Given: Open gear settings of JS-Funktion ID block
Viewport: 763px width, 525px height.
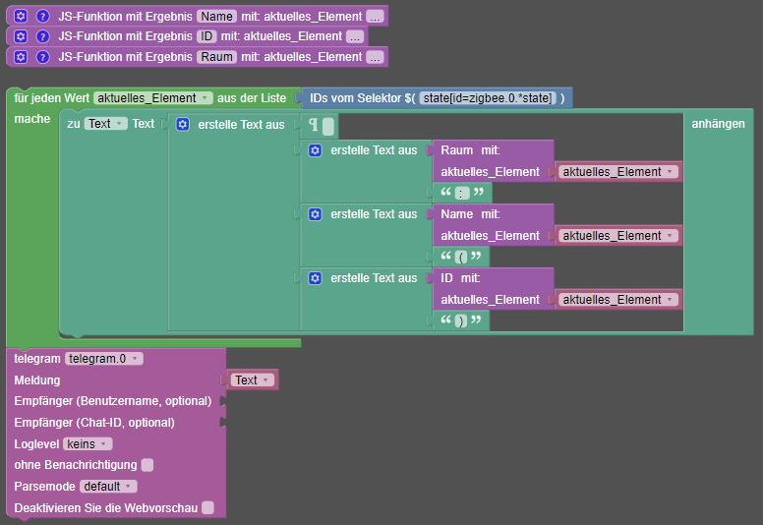Looking at the screenshot, I should click(21, 36).
